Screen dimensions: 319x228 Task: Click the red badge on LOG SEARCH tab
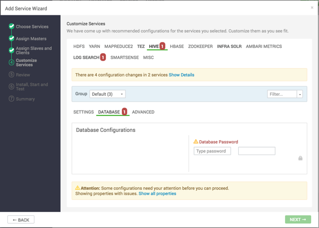point(103,57)
